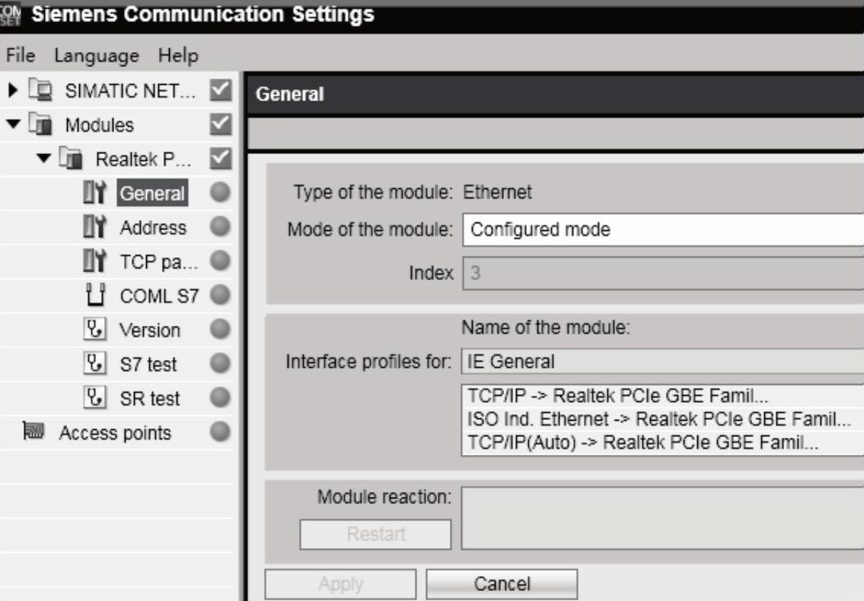Screen dimensions: 864x601
Task: Open the Mode of the module dropdown
Action: [663, 230]
